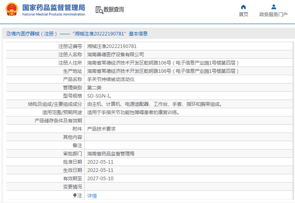Click the page heading 境内医疗器械（注册）基本信息
This screenshot has width=295, height=203.
click(x=79, y=34)
